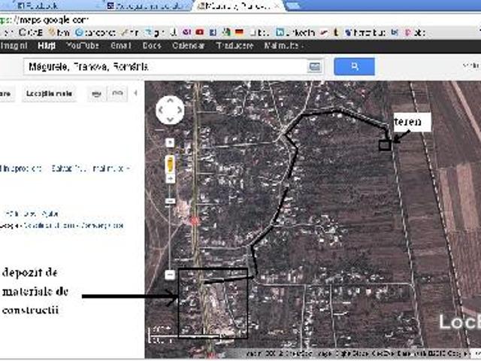Click the map pan navigation control
Screen dimensions: 481x361
click(x=170, y=111)
